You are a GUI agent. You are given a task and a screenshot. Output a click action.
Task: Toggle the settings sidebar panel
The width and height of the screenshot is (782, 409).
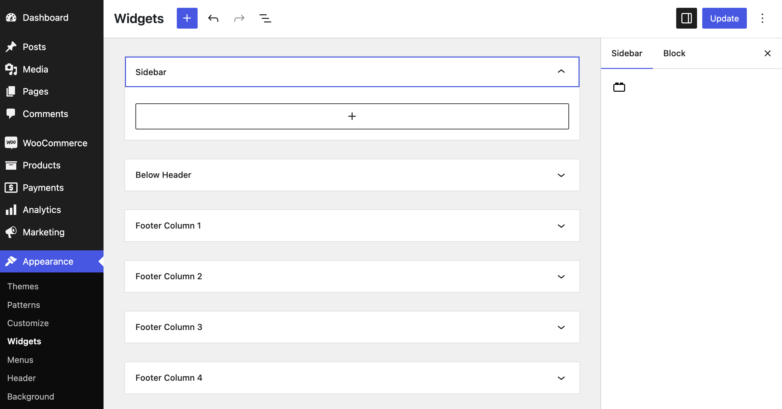(x=686, y=18)
